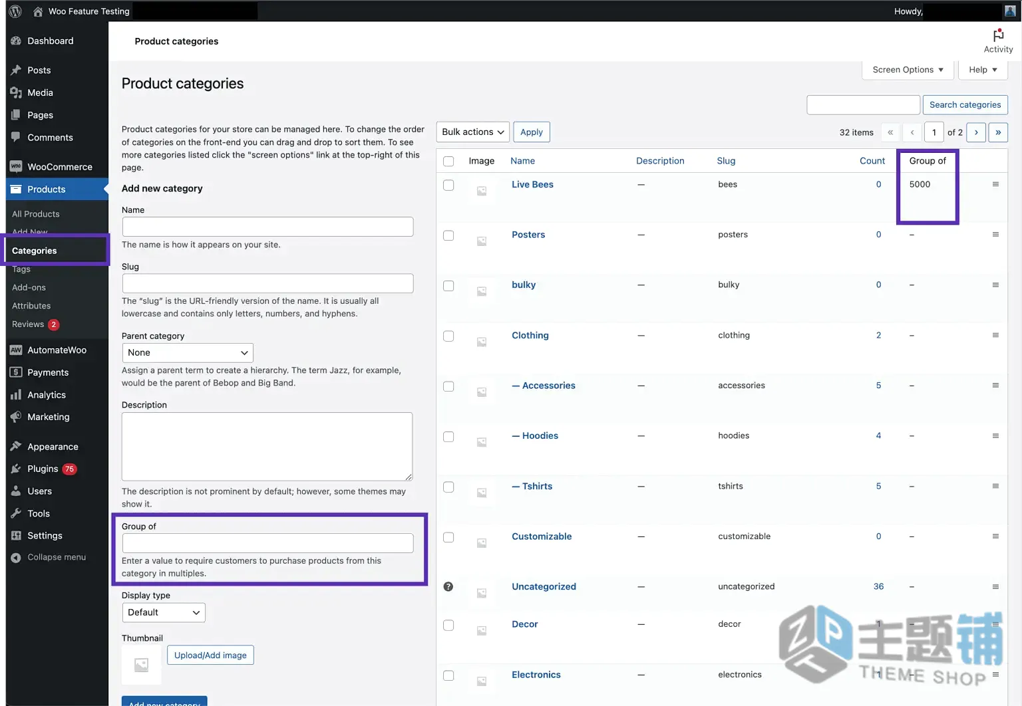Screen dimensions: 1022x706
Task: Open the Parent category dropdown
Action: click(188, 352)
